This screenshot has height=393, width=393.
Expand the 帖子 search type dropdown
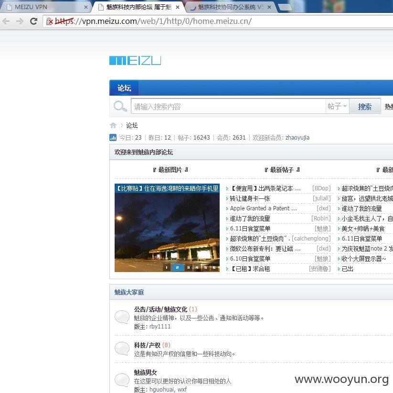pyautogui.click(x=337, y=106)
